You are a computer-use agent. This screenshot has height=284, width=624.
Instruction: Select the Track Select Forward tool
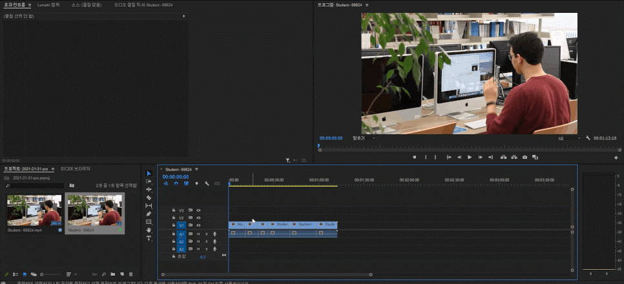click(x=149, y=181)
